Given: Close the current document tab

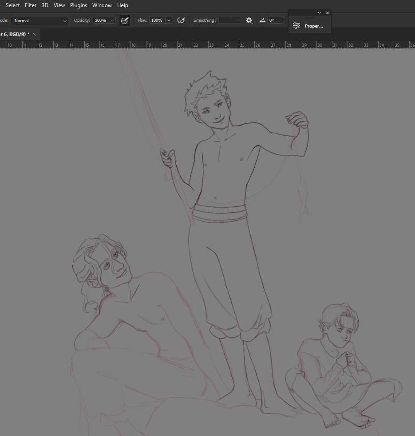Looking at the screenshot, I should 34,34.
